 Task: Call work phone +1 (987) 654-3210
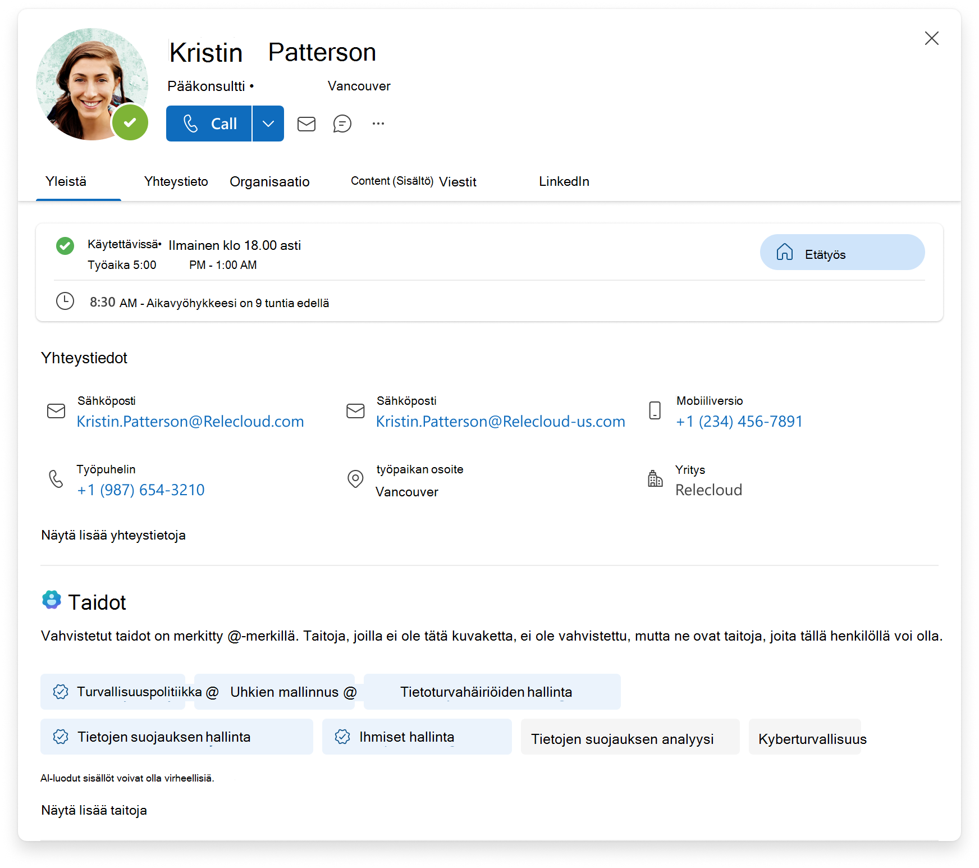(141, 490)
